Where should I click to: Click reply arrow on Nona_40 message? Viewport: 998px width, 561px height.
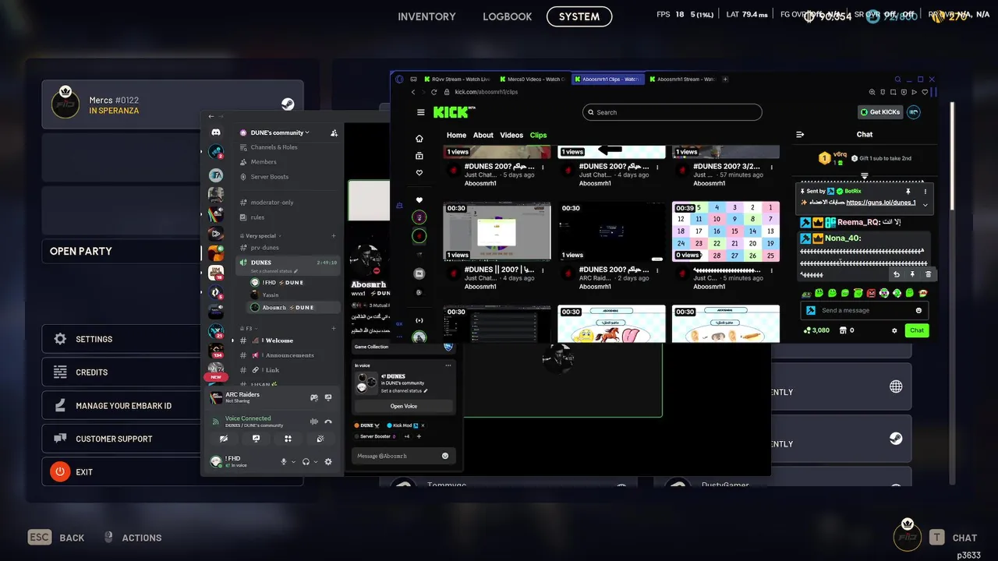tap(897, 274)
